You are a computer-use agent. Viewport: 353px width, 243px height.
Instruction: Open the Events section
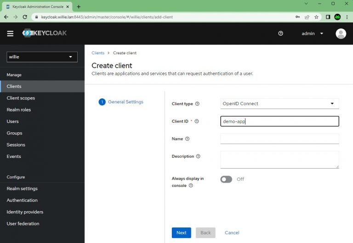point(42,157)
